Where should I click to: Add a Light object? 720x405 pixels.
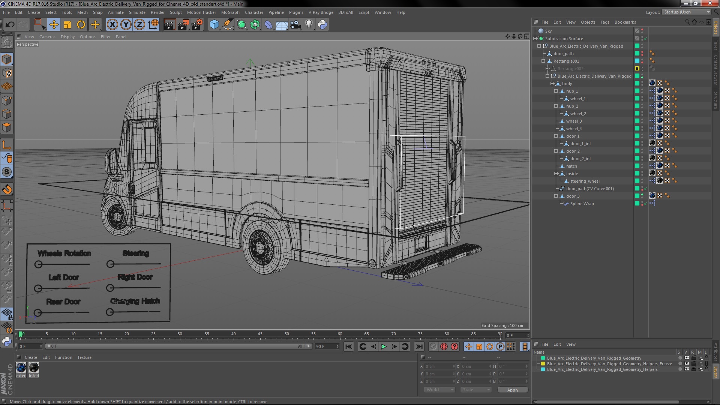(309, 25)
